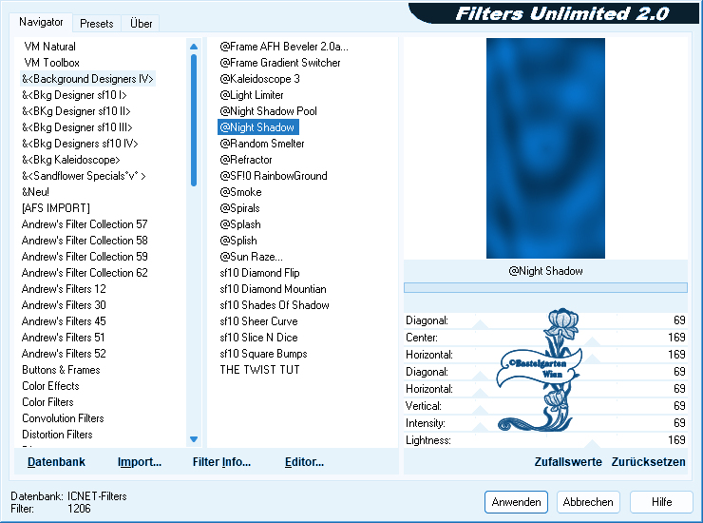Open the Über tab
Viewport: 703px width, 523px height.
click(141, 24)
